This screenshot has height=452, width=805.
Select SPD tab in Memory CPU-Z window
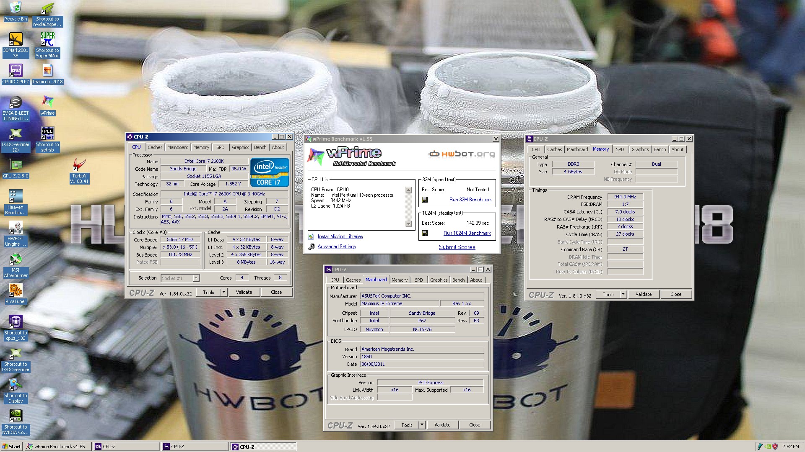[620, 149]
